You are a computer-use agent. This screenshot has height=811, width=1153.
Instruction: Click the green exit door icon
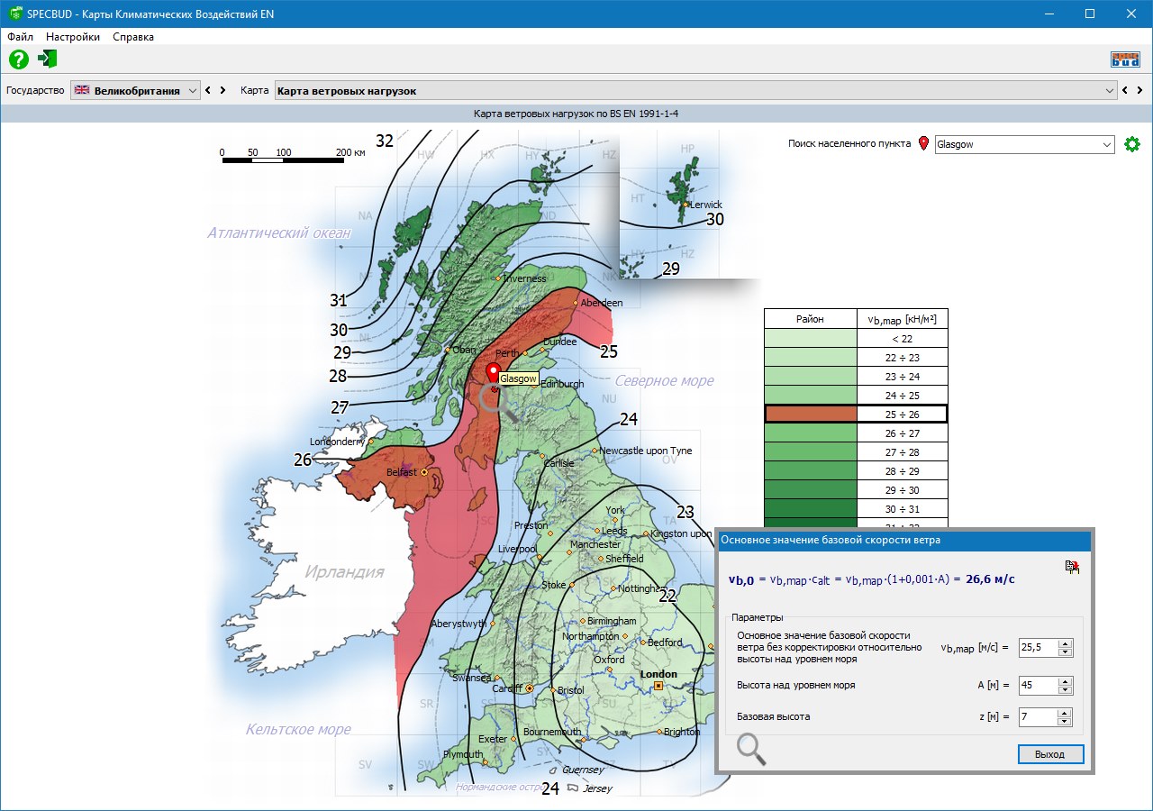coord(48,59)
